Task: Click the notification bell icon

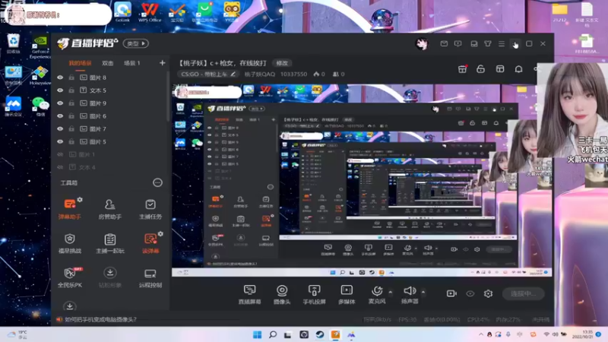Action: pos(518,69)
